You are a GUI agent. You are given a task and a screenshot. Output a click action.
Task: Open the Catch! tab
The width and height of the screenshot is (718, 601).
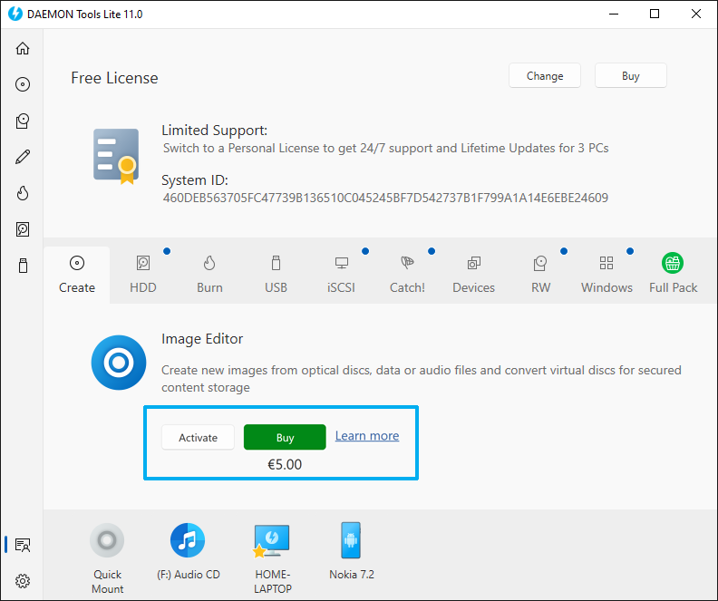[407, 275]
